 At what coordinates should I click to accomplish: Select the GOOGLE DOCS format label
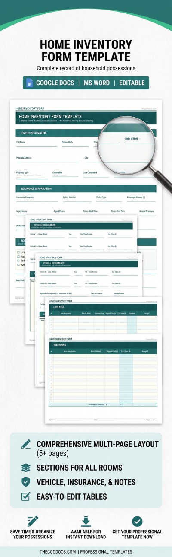coord(55,83)
